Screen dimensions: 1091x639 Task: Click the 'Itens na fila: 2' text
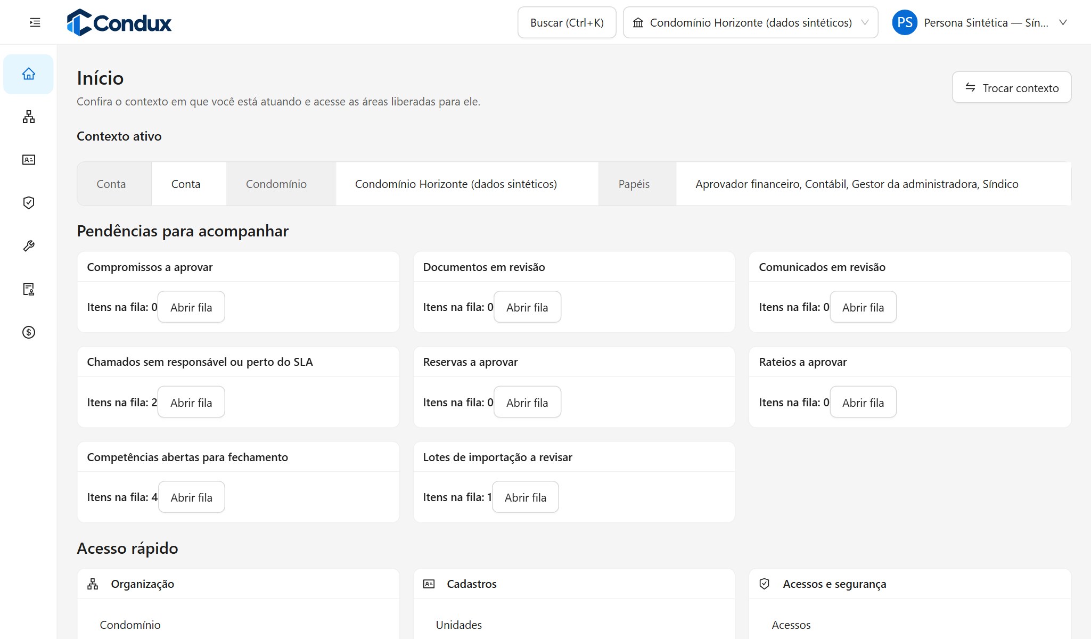[x=122, y=403]
